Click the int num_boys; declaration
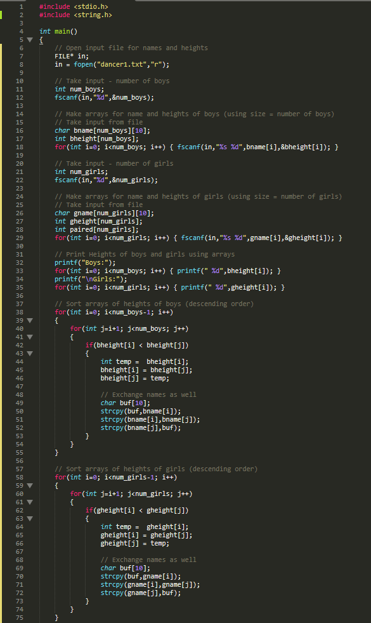 [x=79, y=90]
